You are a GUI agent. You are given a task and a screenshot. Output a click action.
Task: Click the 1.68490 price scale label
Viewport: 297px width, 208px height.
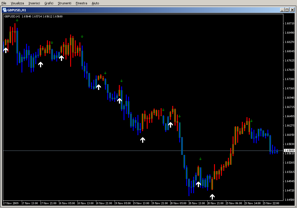[290, 33]
